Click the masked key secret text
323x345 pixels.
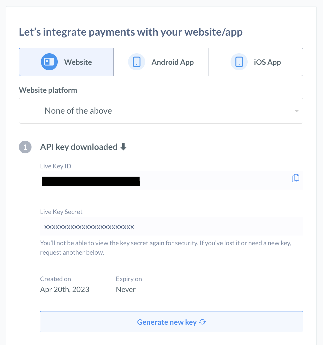click(89, 227)
